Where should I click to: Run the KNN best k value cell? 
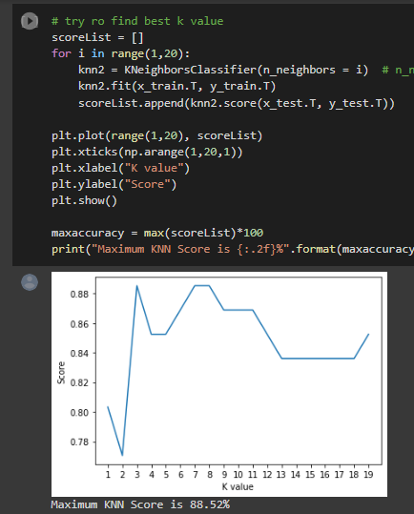coord(30,21)
